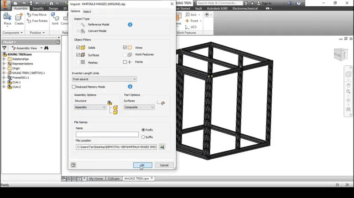Switch to the Select tab in Import dialog
The image size is (354, 198).
[x=87, y=11]
